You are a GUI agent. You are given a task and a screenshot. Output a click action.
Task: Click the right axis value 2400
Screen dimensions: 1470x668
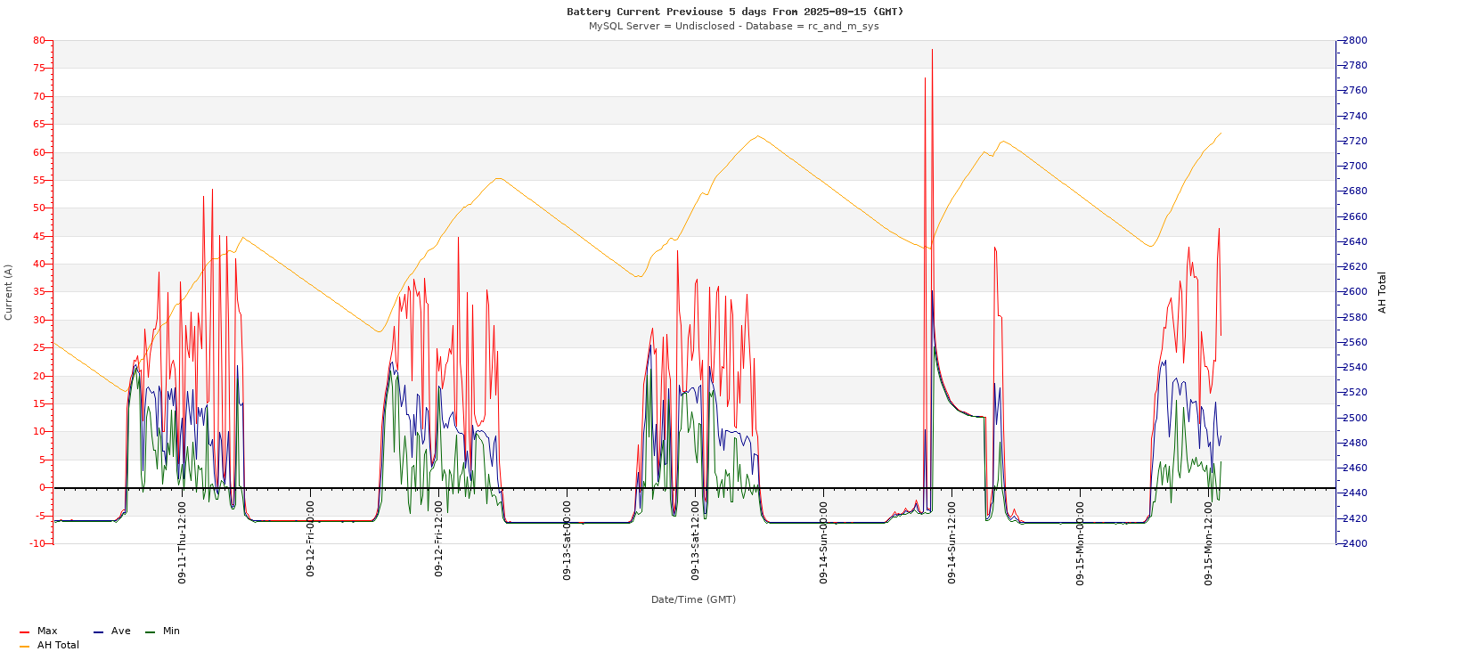click(1355, 543)
